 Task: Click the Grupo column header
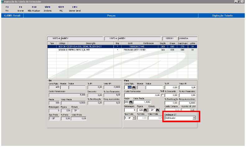click(x=172, y=43)
